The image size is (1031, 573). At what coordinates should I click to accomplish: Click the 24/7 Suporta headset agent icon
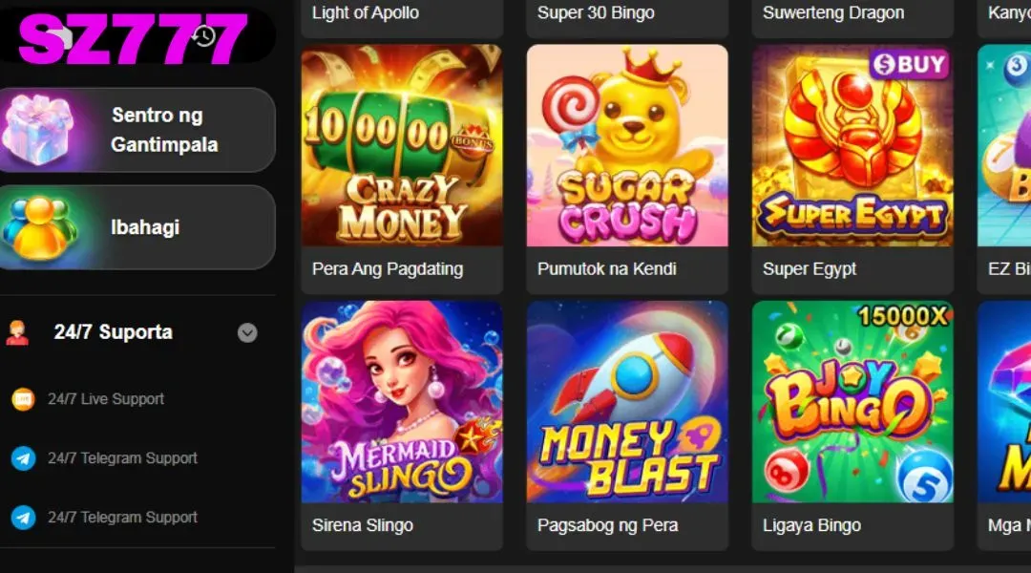point(17,332)
